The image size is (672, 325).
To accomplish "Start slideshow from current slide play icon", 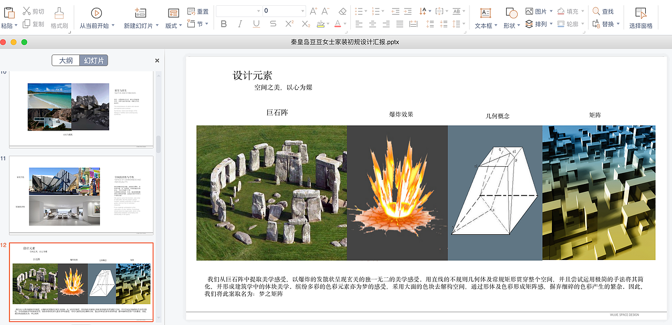I will click(97, 13).
